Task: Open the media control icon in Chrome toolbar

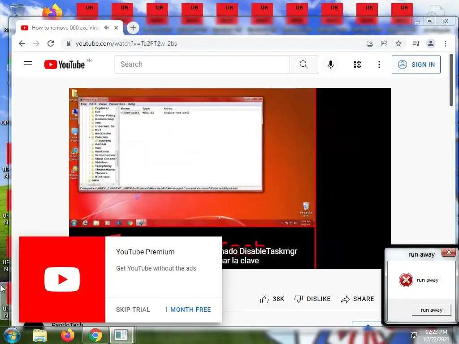Action: coord(416,43)
